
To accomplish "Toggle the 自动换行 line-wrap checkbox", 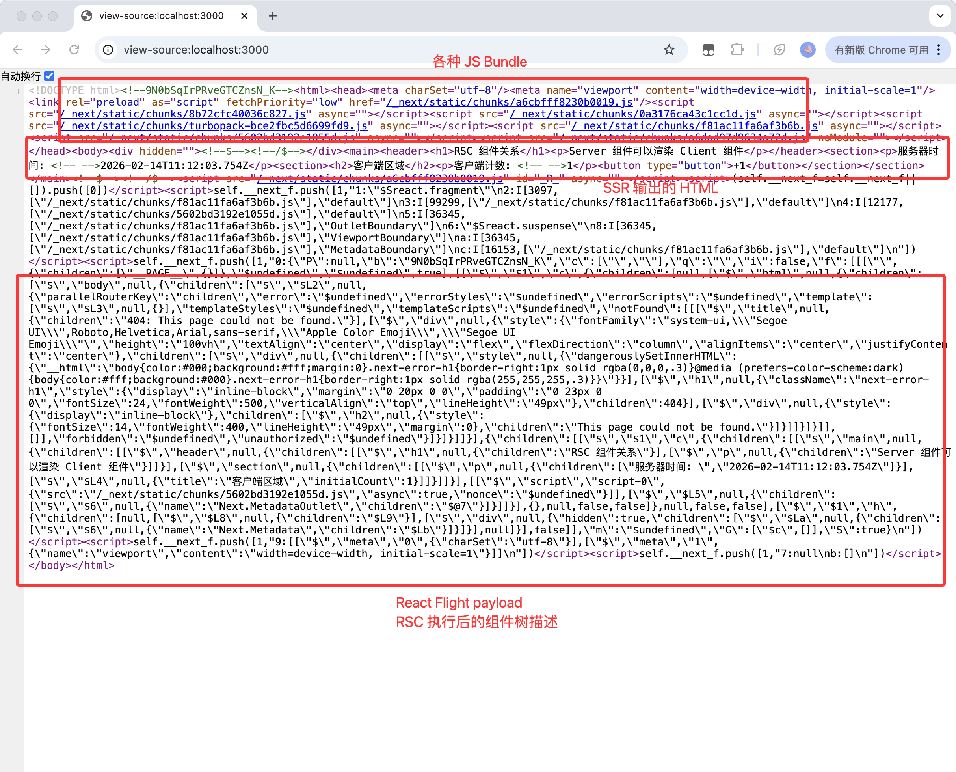I will coord(49,76).
